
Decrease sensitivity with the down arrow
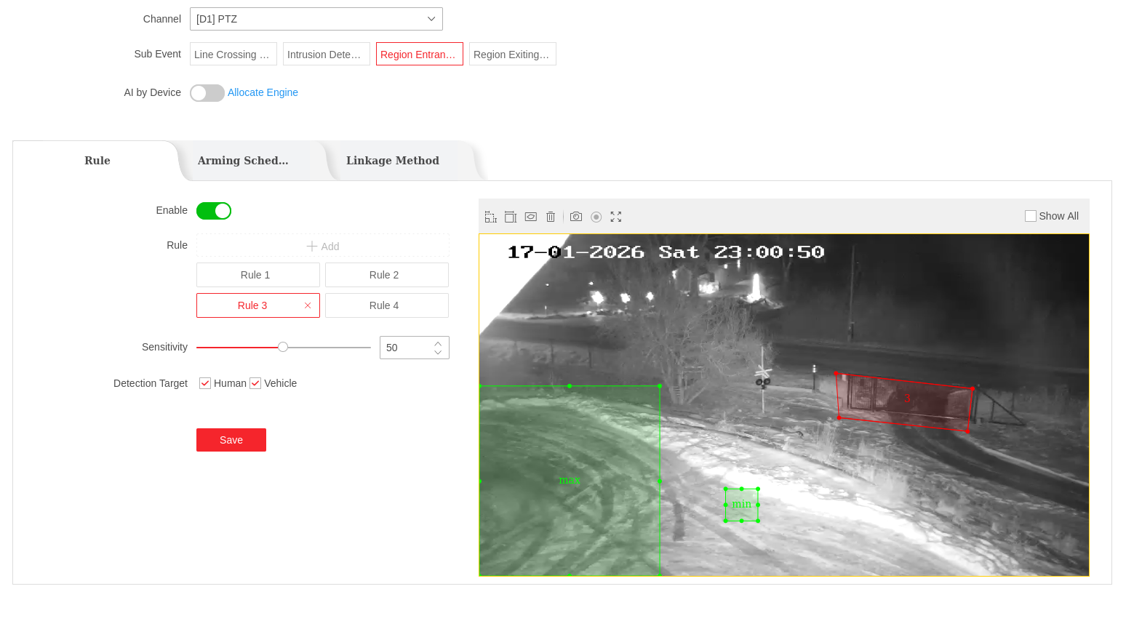[438, 353]
